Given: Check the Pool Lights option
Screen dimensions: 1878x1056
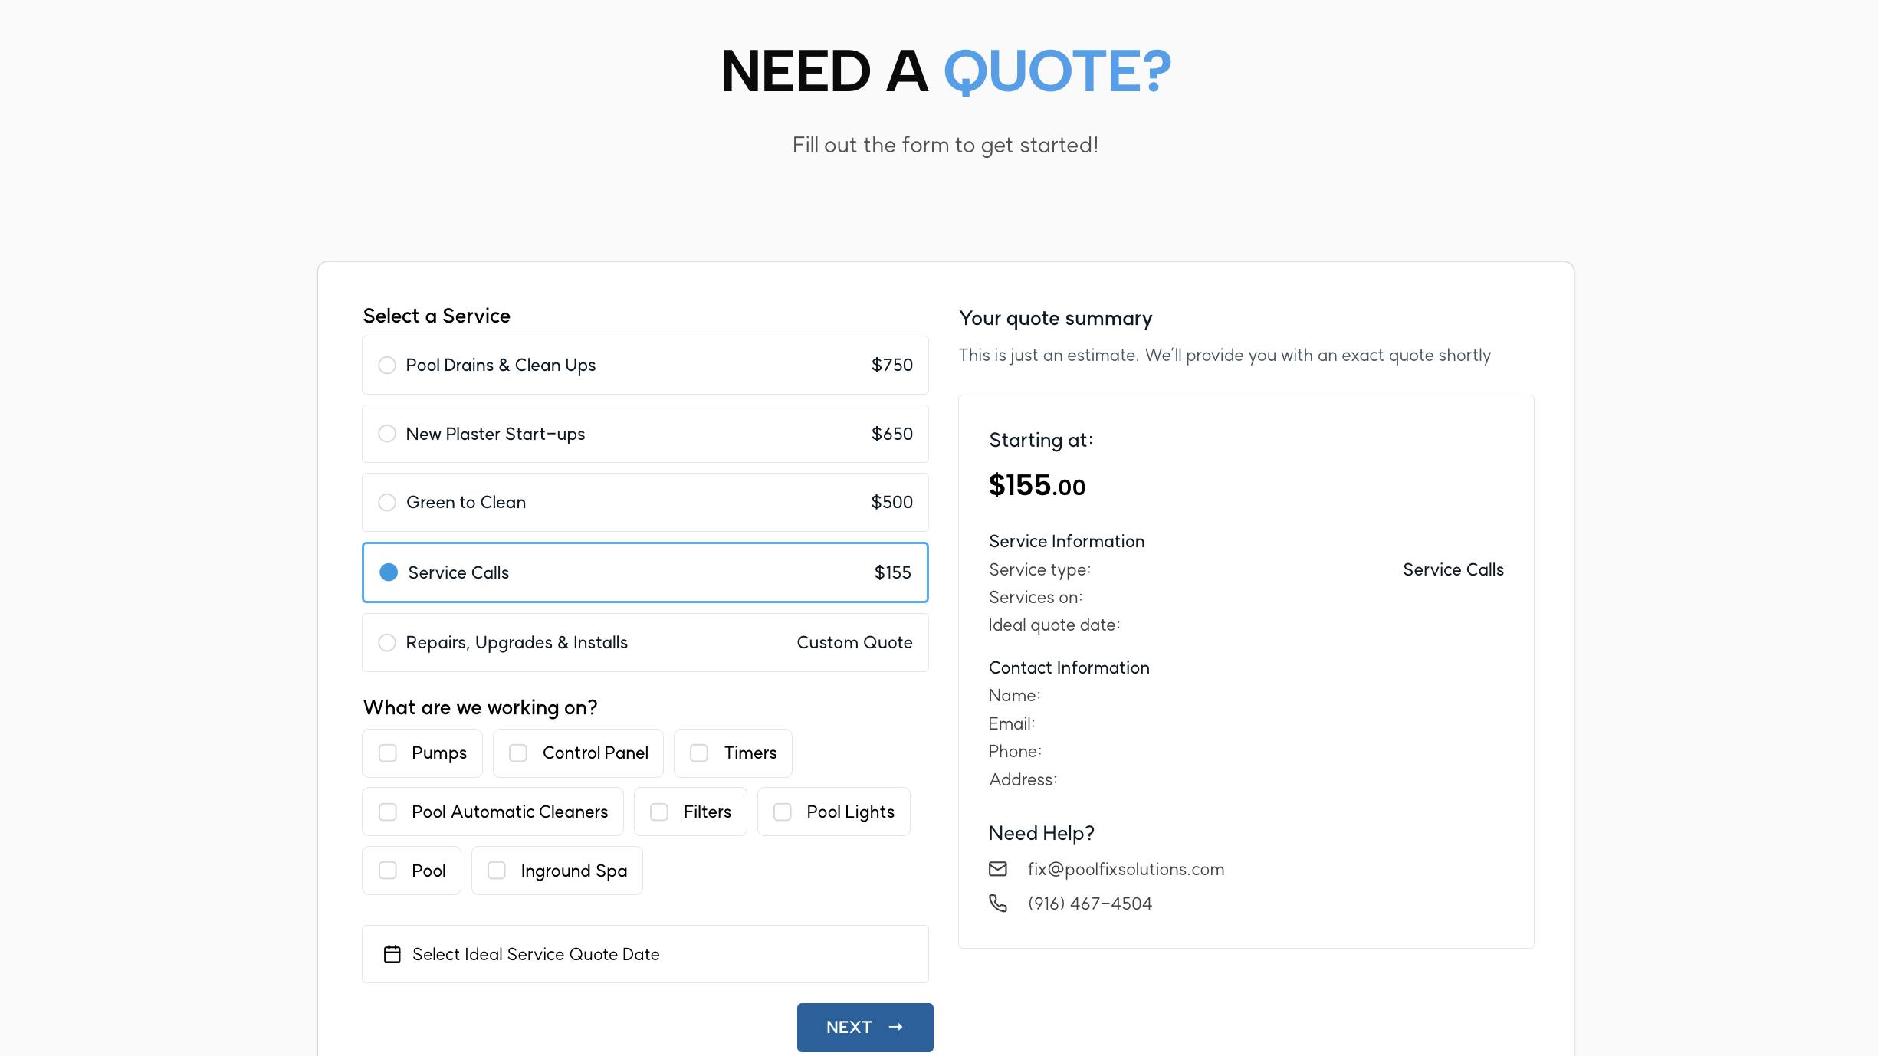Looking at the screenshot, I should click(x=782, y=812).
